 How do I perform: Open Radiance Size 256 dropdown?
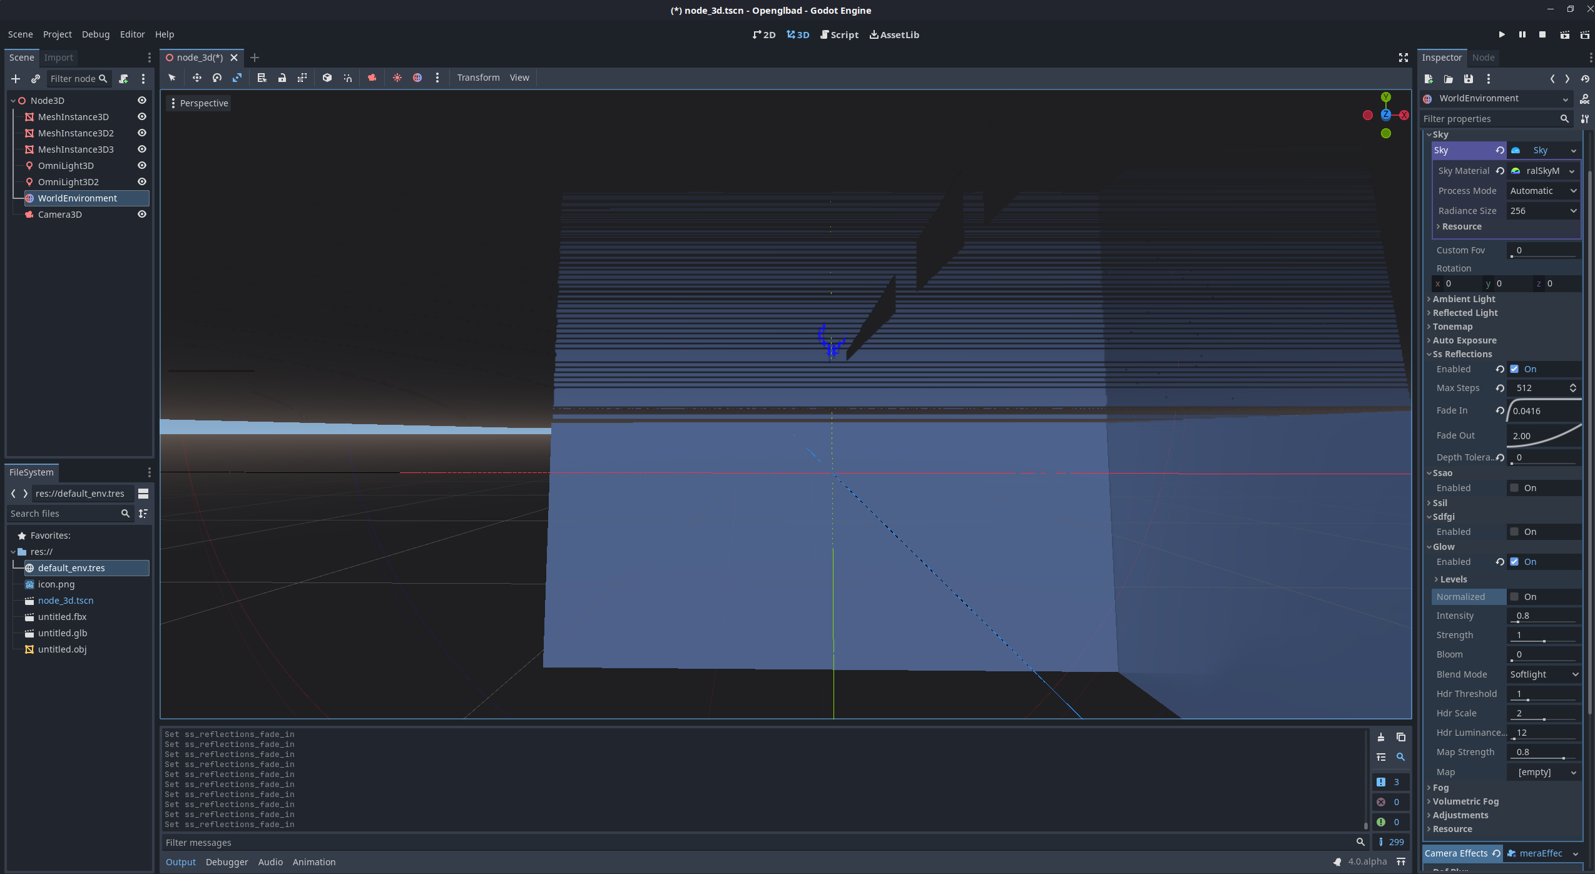pos(1543,211)
